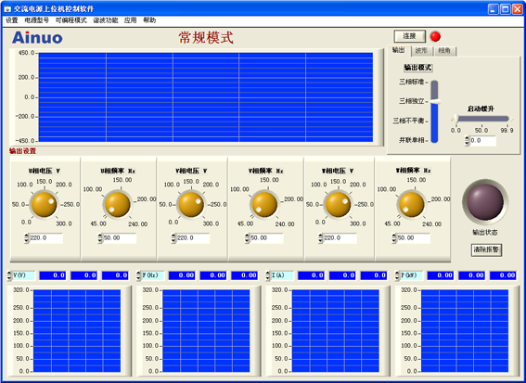526x383 pixels.
Task: Open the F(Hz) display selector stepper
Action: pyautogui.click(x=138, y=275)
